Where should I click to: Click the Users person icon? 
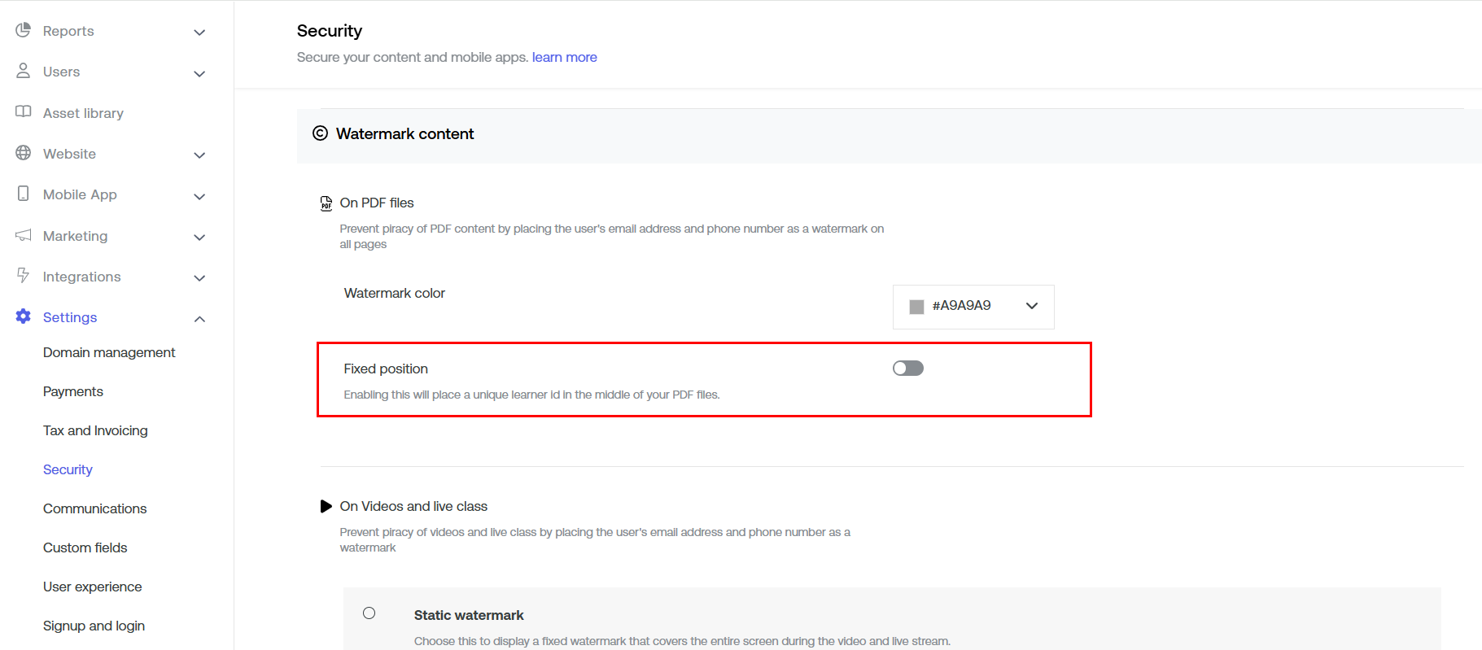[23, 71]
